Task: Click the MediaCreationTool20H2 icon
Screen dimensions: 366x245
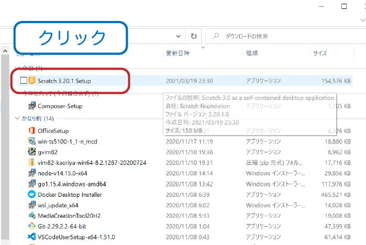Action: [32, 216]
